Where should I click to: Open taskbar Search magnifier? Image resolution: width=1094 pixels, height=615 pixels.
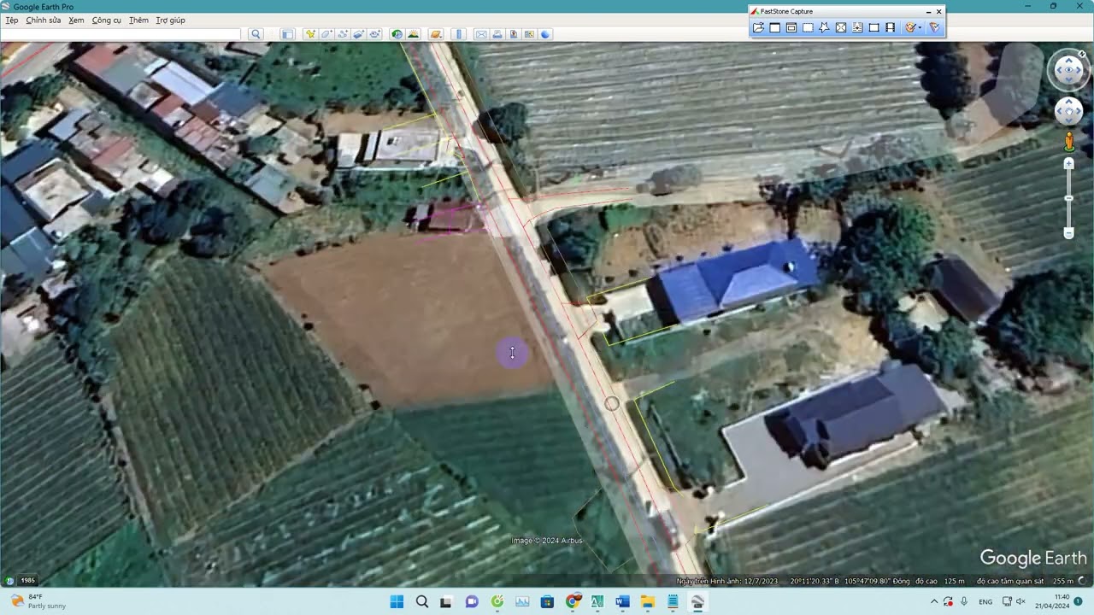coord(421,601)
